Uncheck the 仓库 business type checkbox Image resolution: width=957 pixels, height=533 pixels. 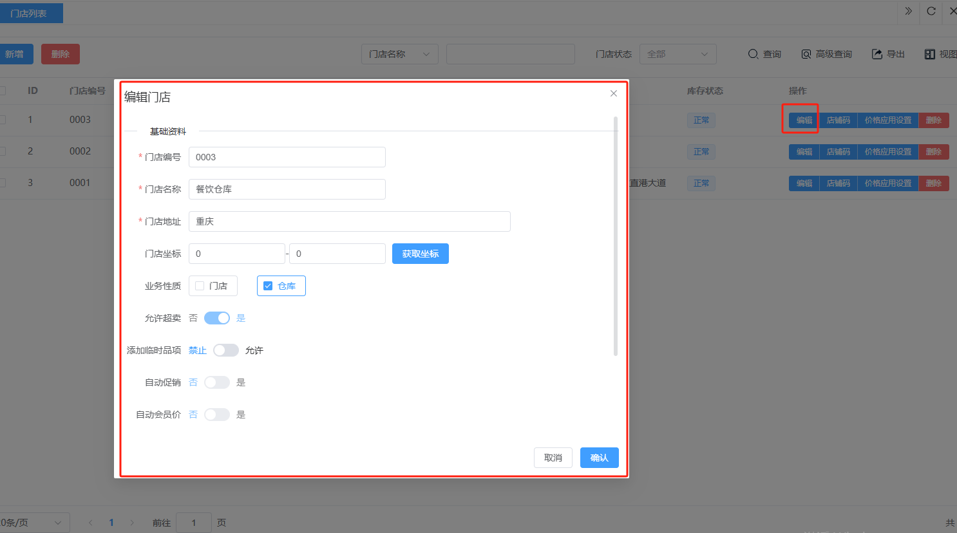pos(268,286)
